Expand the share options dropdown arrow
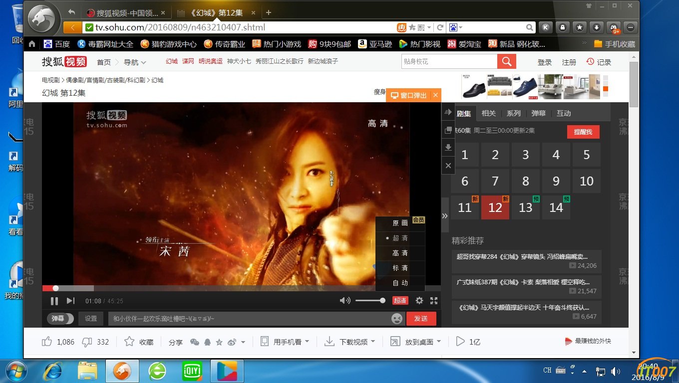 (x=243, y=342)
